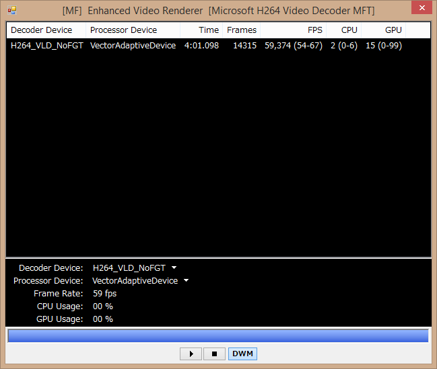
Task: Click the 4:01.098 time value
Action: coord(201,45)
